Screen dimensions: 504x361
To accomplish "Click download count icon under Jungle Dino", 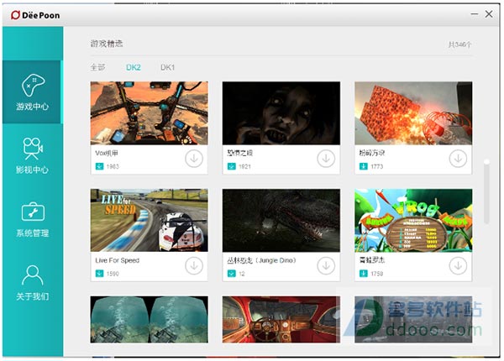I will click(x=232, y=274).
